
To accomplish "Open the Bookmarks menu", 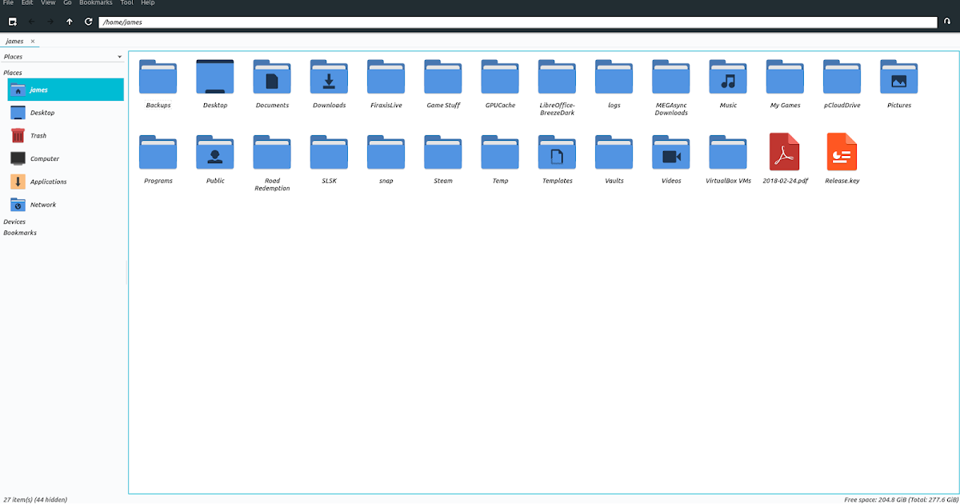I will tap(95, 3).
